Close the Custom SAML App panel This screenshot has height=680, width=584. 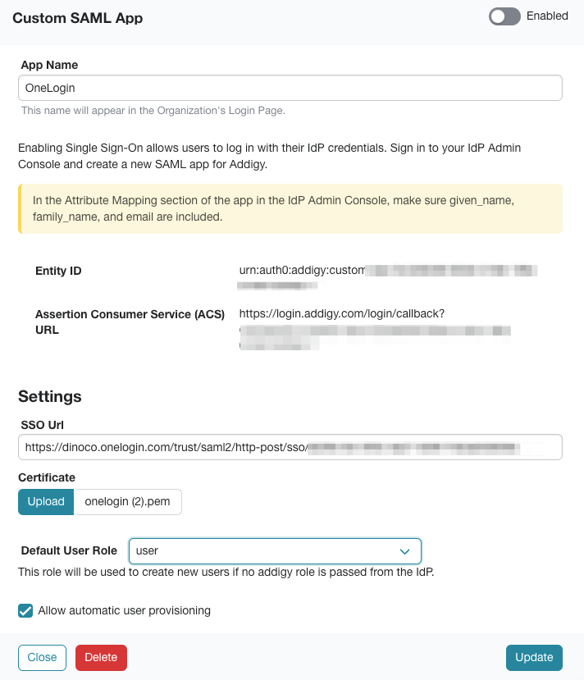point(42,657)
